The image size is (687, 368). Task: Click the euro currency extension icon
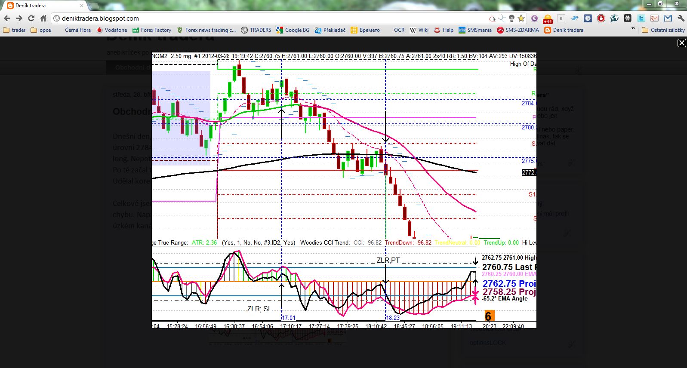[534, 18]
